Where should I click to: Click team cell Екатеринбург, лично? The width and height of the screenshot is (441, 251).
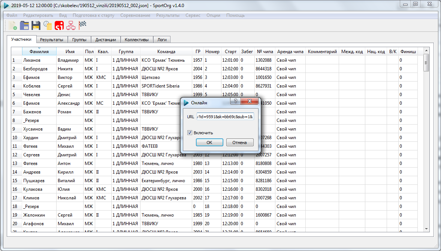[166, 181]
